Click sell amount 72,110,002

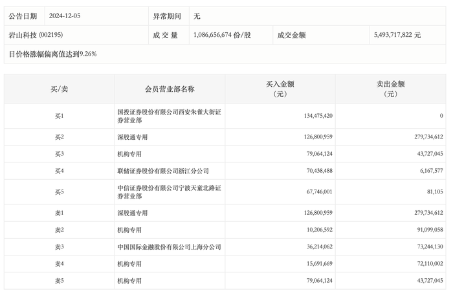430,263
